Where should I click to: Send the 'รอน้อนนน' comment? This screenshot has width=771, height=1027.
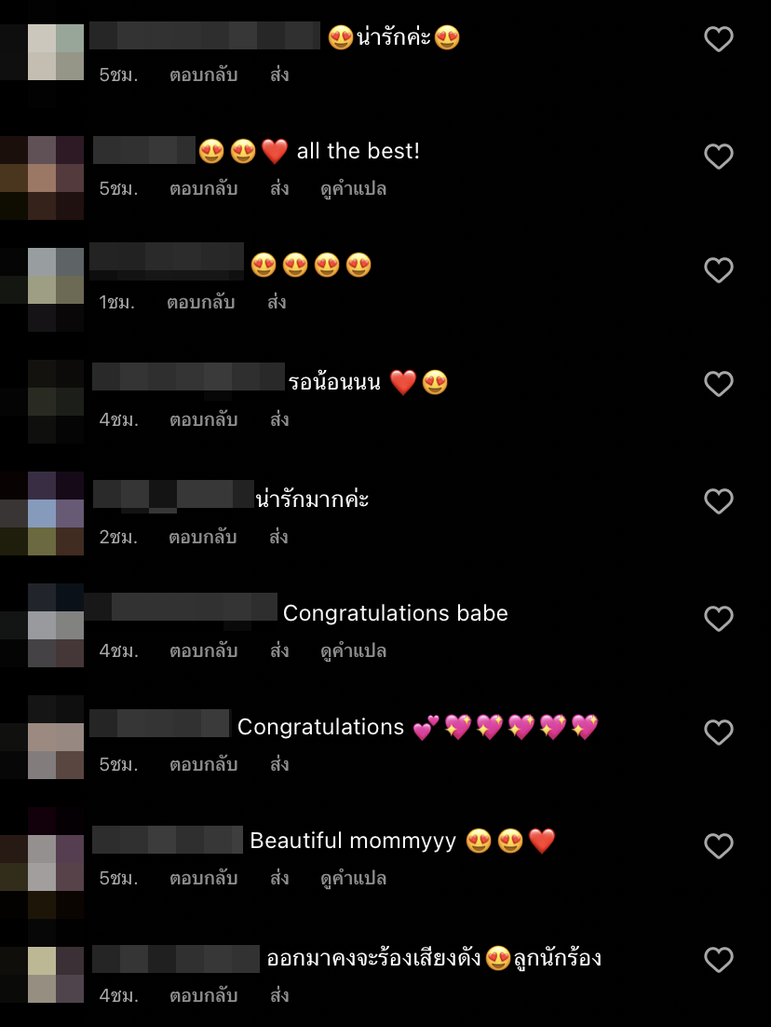279,419
